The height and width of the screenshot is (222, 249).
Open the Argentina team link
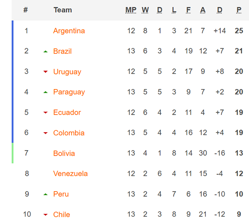click(x=69, y=31)
